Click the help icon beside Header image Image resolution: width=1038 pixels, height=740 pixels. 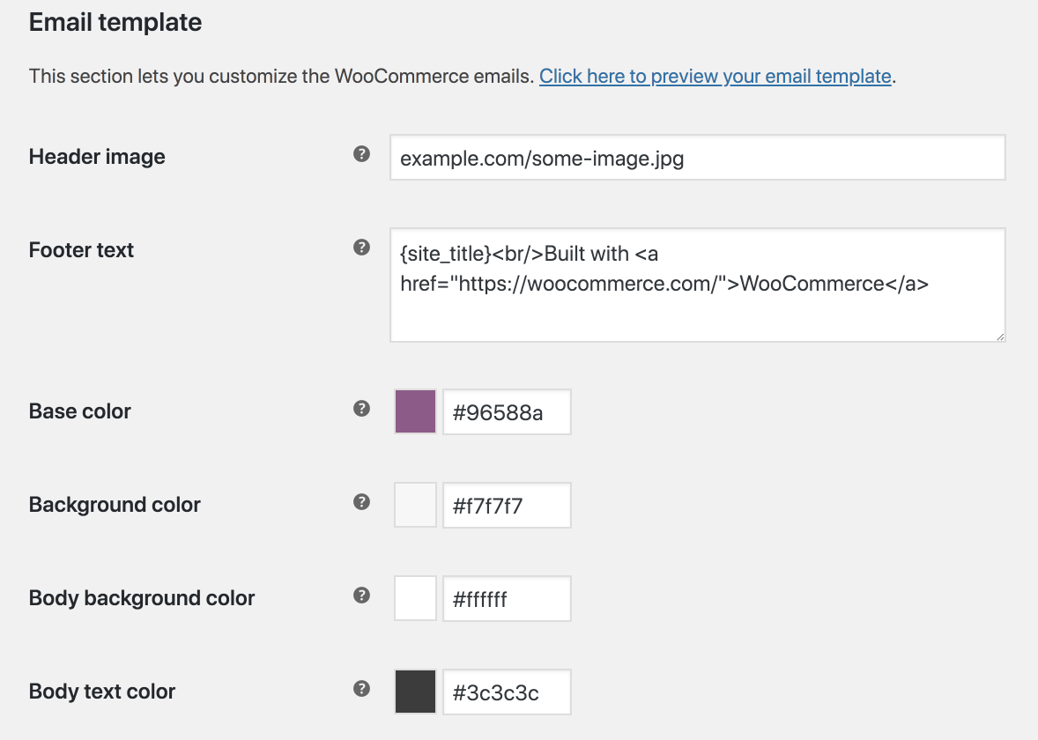(361, 154)
